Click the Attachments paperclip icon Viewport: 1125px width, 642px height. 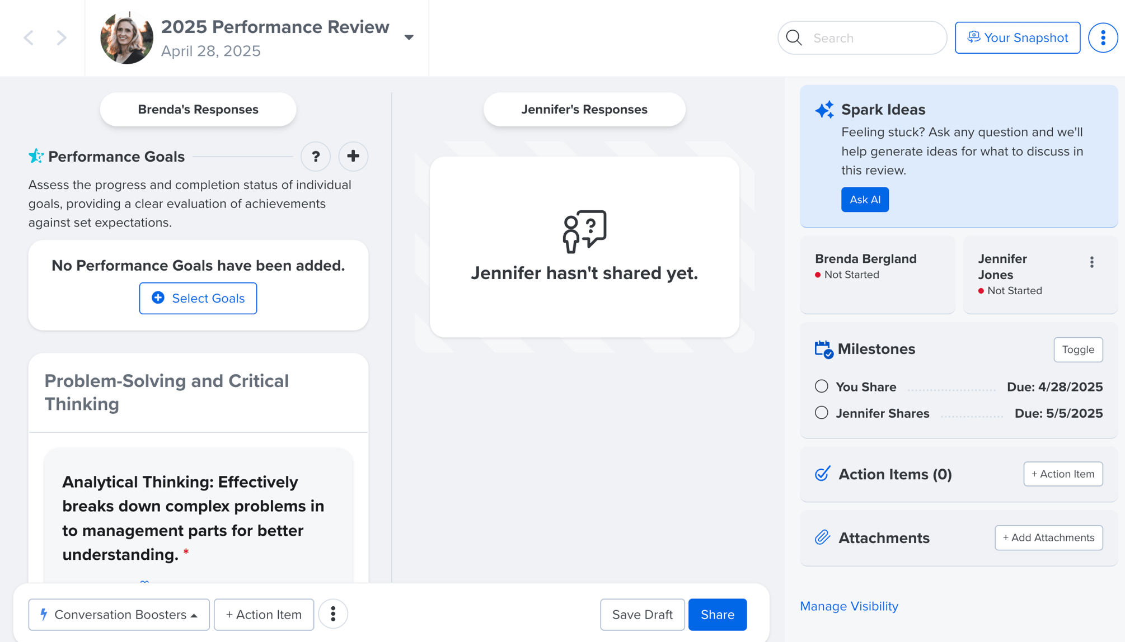coord(822,537)
